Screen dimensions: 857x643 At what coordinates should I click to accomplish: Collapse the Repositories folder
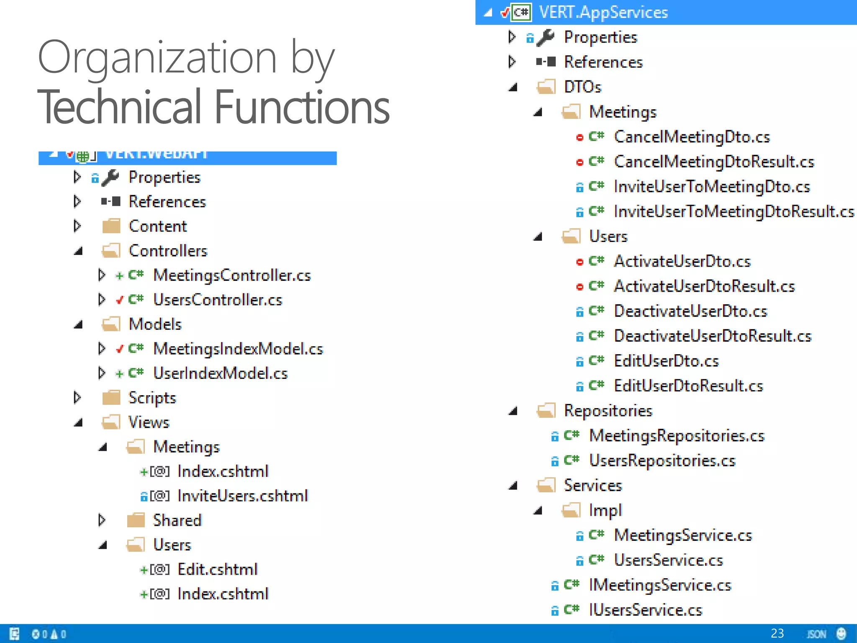point(513,411)
